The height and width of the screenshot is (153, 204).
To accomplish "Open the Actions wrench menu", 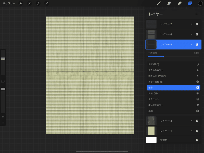I will pos(21,3).
